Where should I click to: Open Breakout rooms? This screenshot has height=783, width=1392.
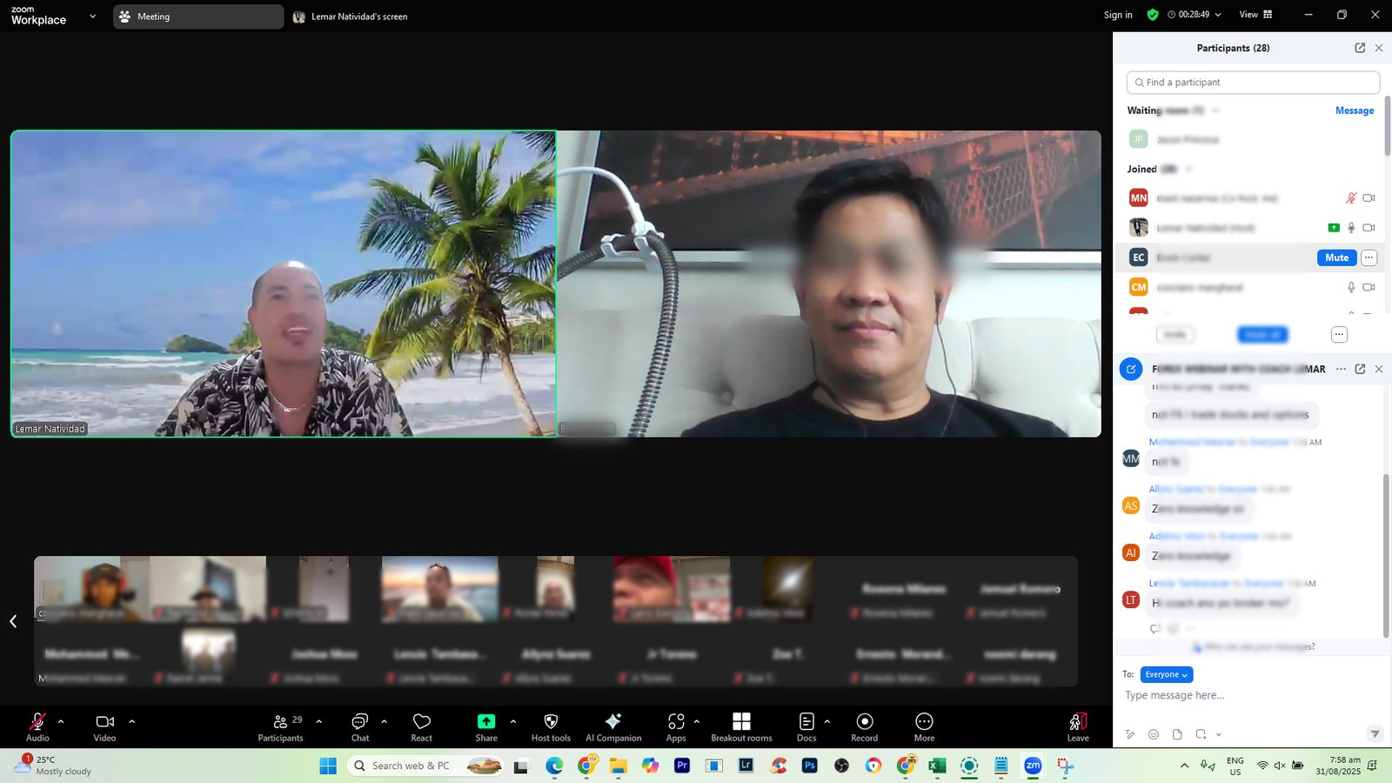tap(741, 726)
